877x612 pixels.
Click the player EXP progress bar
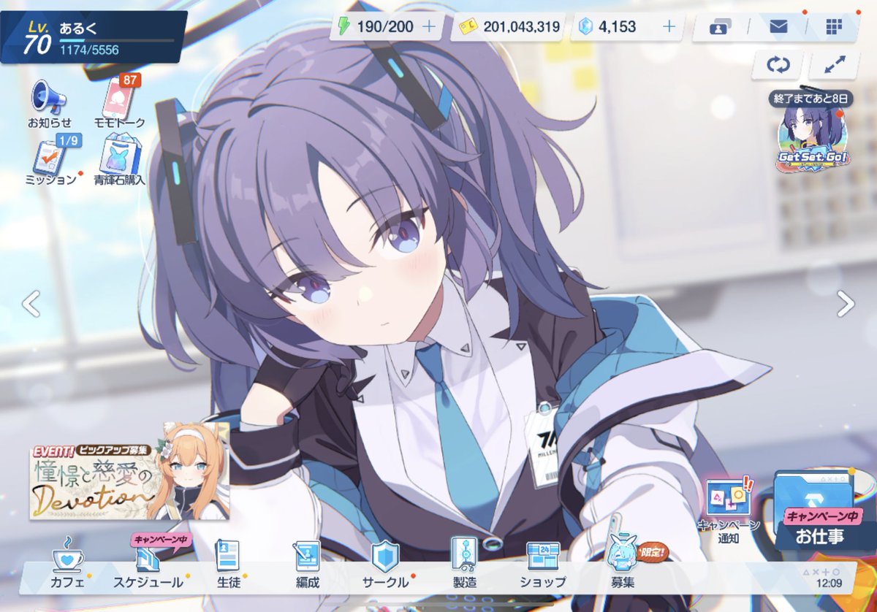pos(117,40)
